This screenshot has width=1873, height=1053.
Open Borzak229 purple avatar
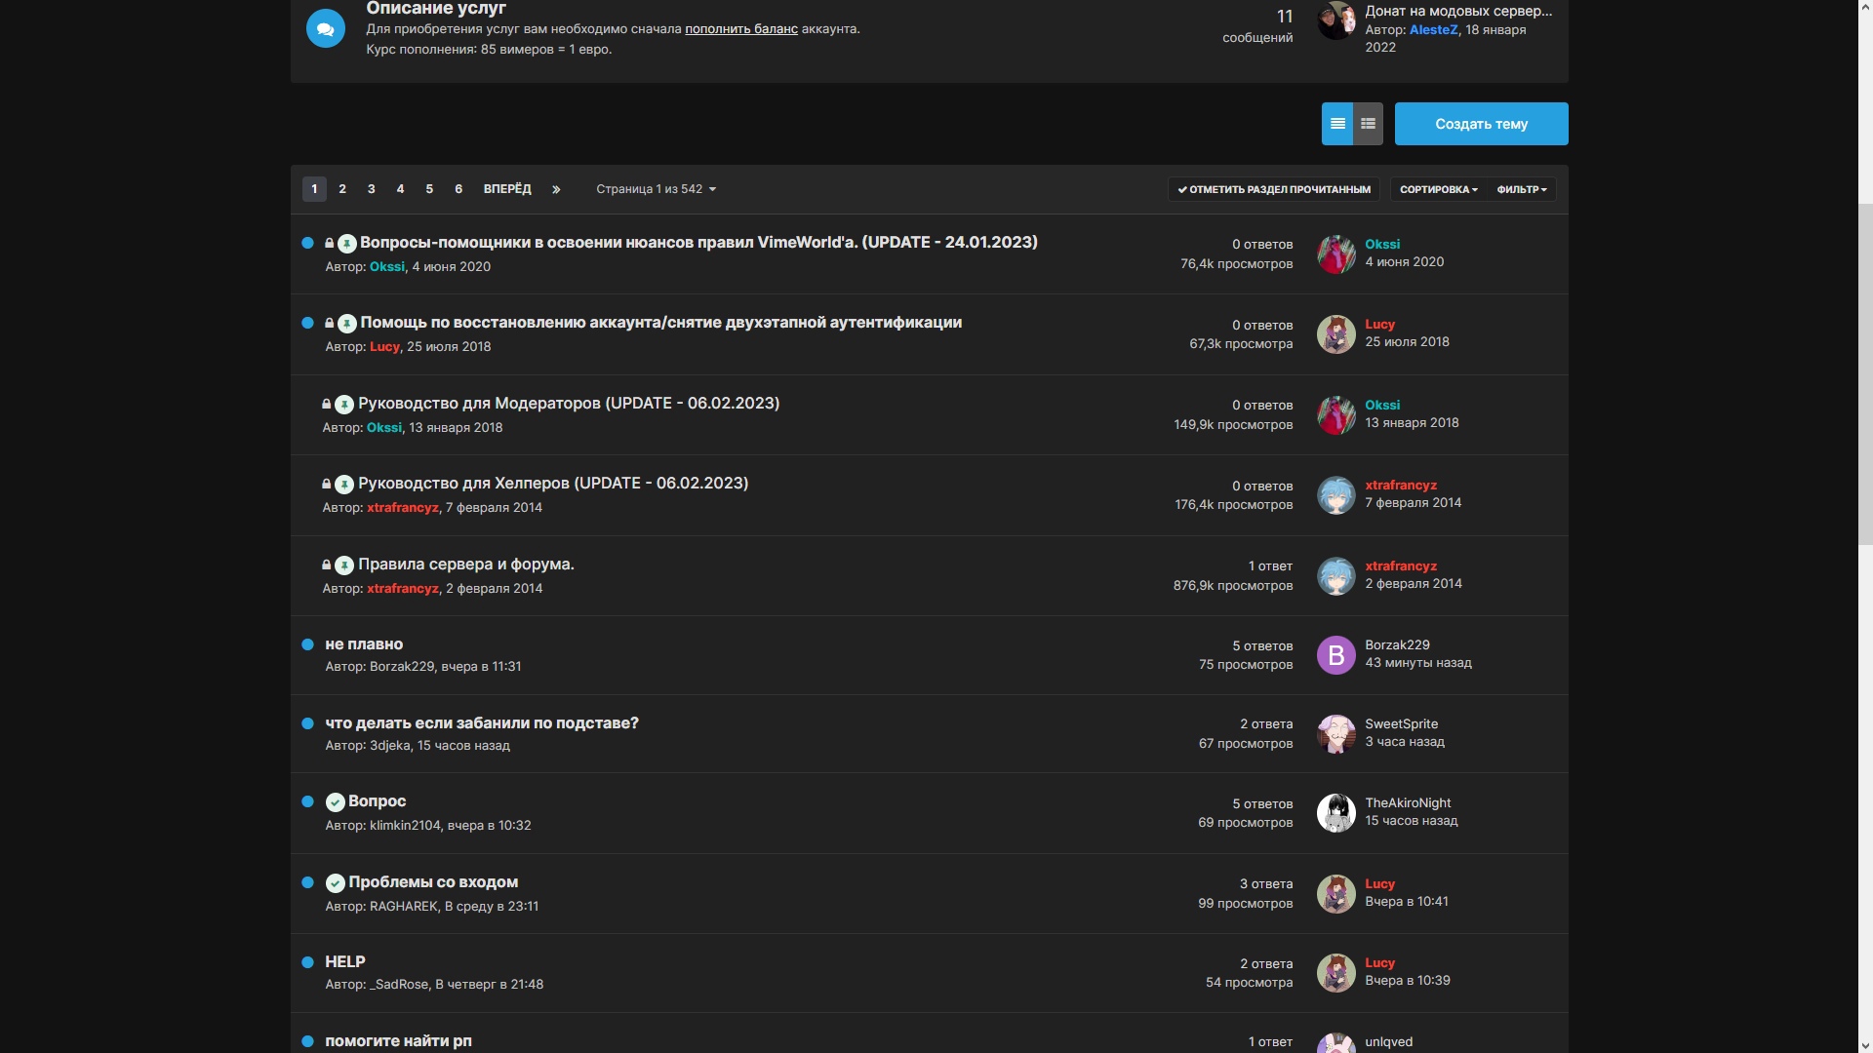point(1335,655)
